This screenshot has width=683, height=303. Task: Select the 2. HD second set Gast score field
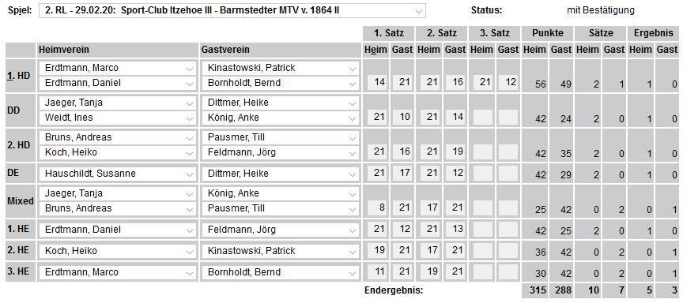[x=455, y=151]
